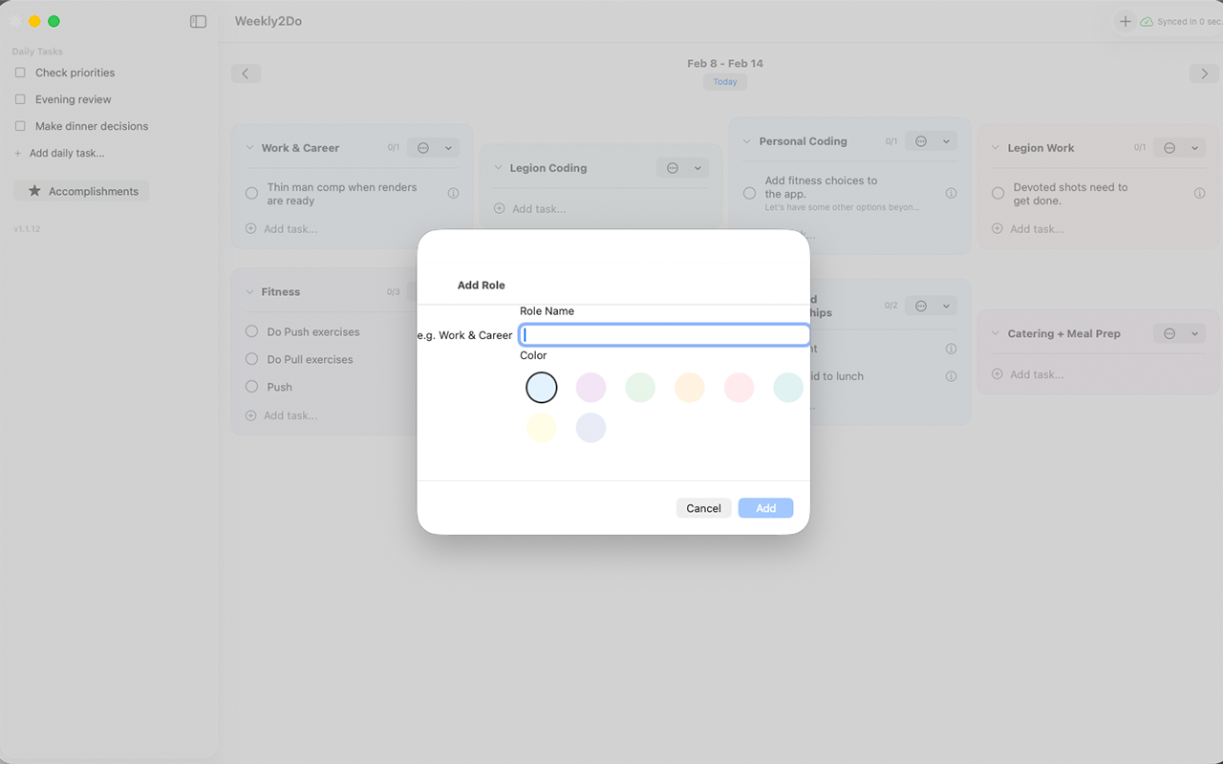
Task: Mark Thin man comp task complete
Action: point(251,193)
